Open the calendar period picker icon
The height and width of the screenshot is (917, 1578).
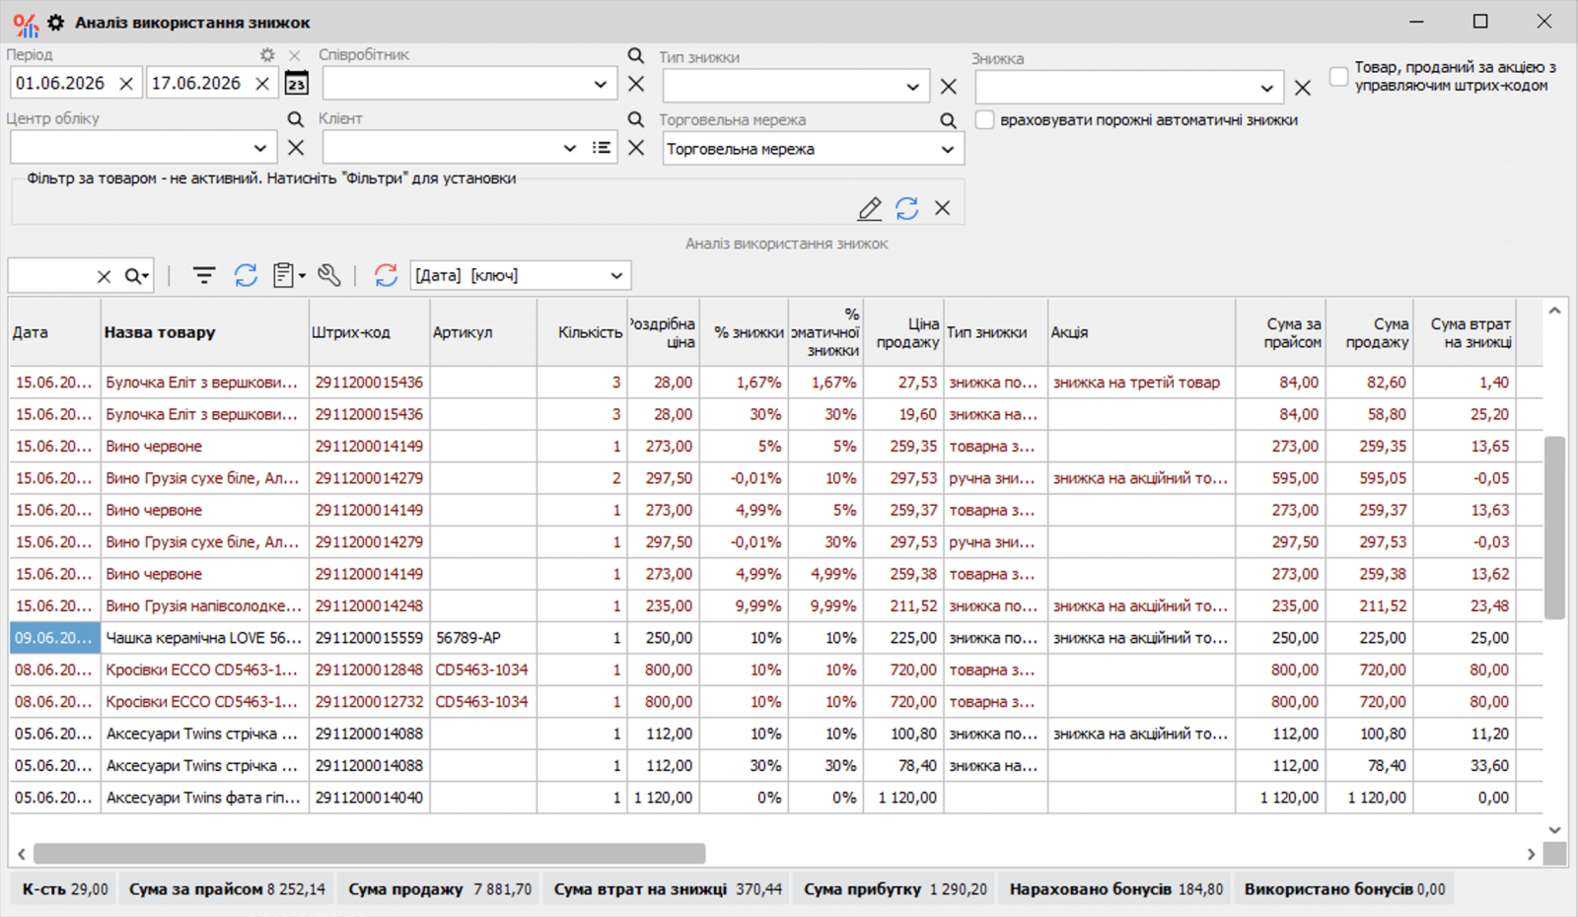pyautogui.click(x=296, y=84)
